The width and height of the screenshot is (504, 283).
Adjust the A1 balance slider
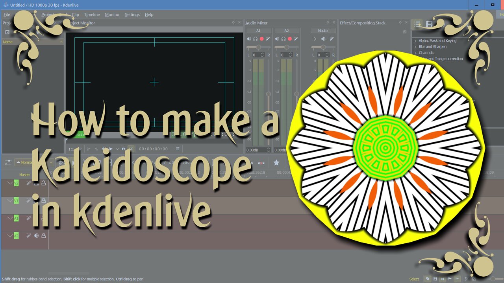[x=258, y=47]
